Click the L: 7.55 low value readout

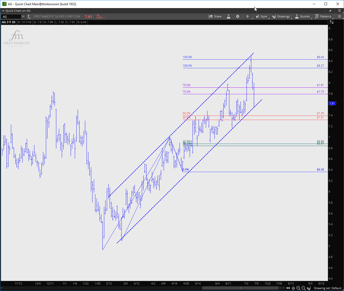click(59, 22)
